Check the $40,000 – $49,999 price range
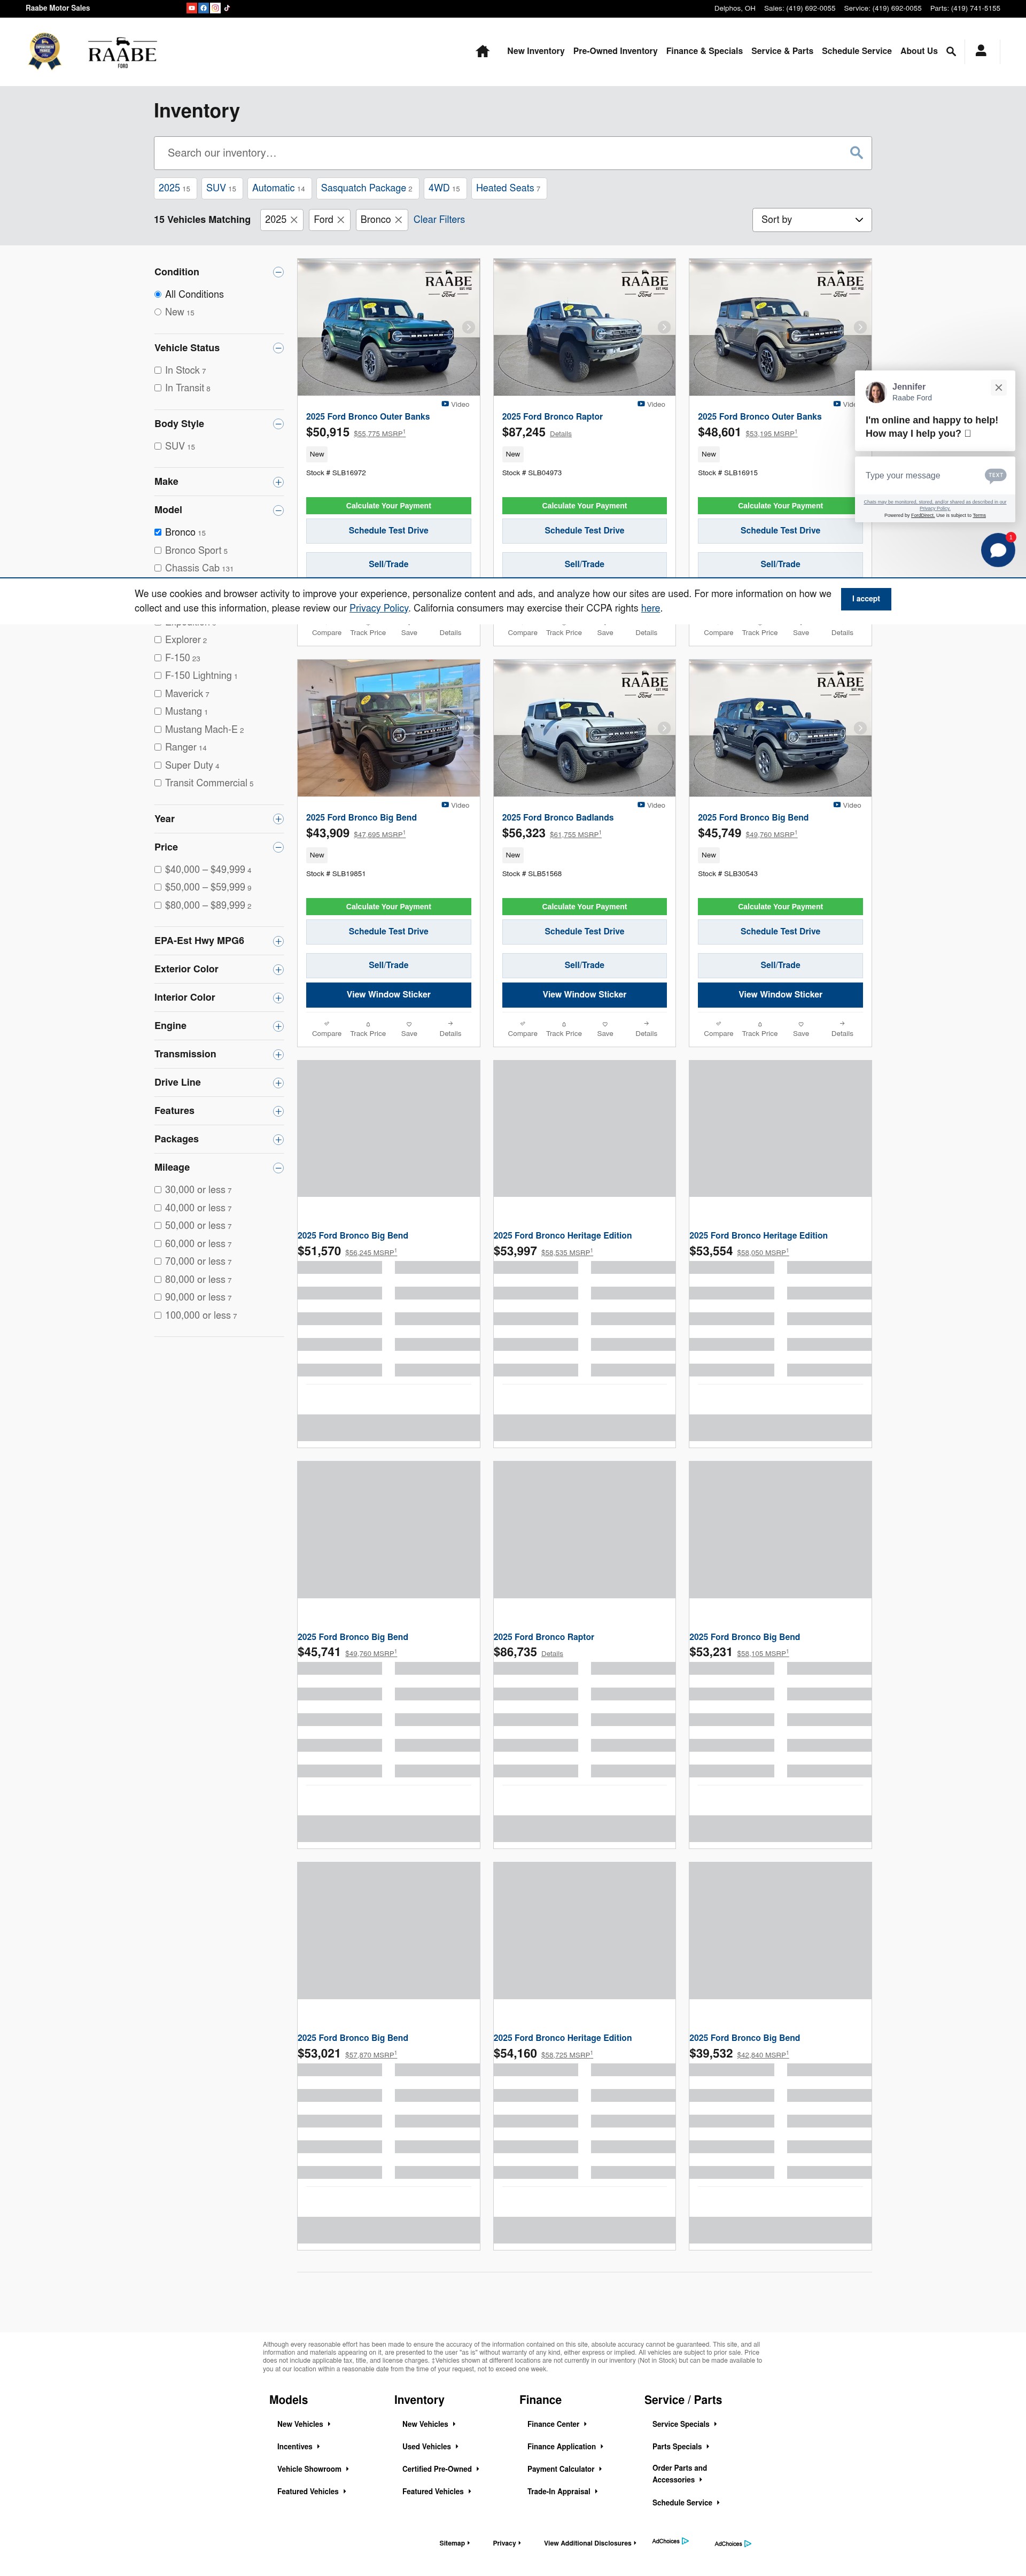Image resolution: width=1026 pixels, height=2576 pixels. click(158, 869)
